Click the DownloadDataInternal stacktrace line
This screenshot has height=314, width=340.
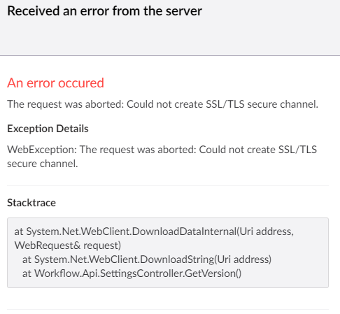click(x=154, y=231)
